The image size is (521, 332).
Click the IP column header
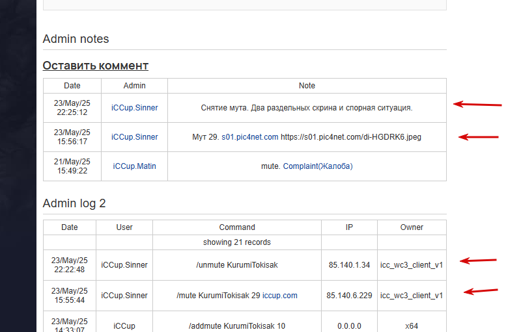click(349, 227)
